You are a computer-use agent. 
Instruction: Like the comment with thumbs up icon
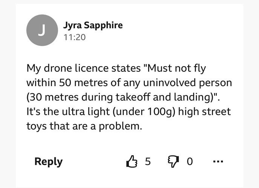point(132,161)
